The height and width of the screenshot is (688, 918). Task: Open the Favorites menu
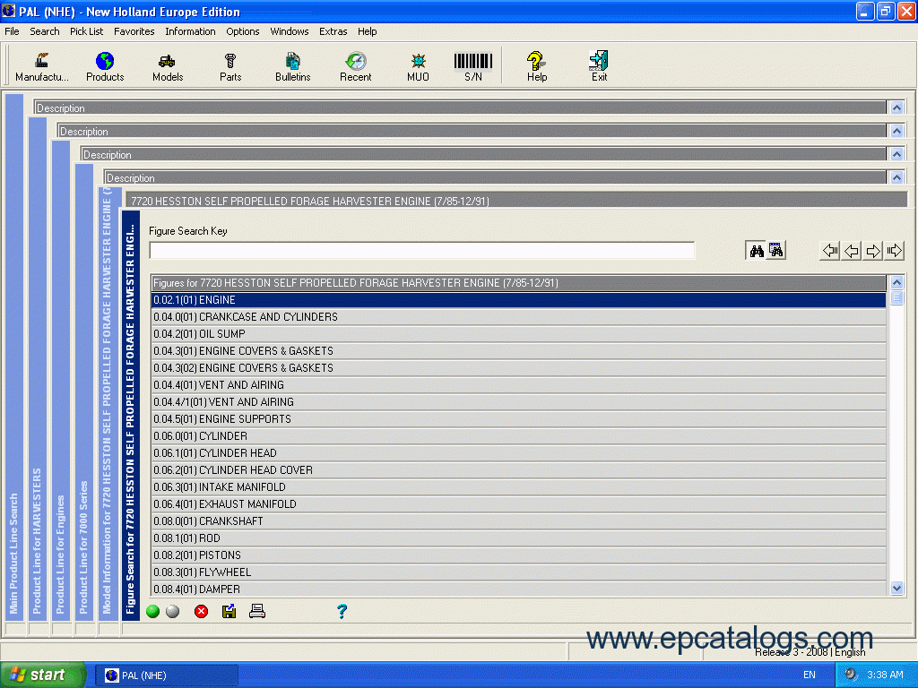[x=134, y=31]
